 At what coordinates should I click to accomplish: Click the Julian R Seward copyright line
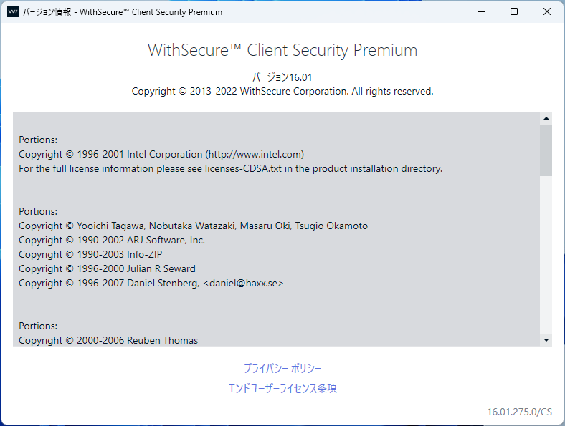[x=107, y=268]
